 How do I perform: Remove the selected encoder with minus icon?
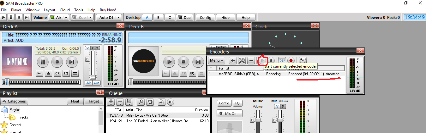(x=251, y=60)
